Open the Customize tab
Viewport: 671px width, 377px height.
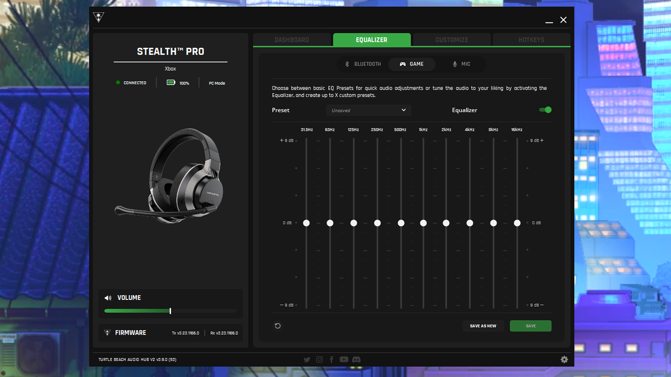coord(452,40)
